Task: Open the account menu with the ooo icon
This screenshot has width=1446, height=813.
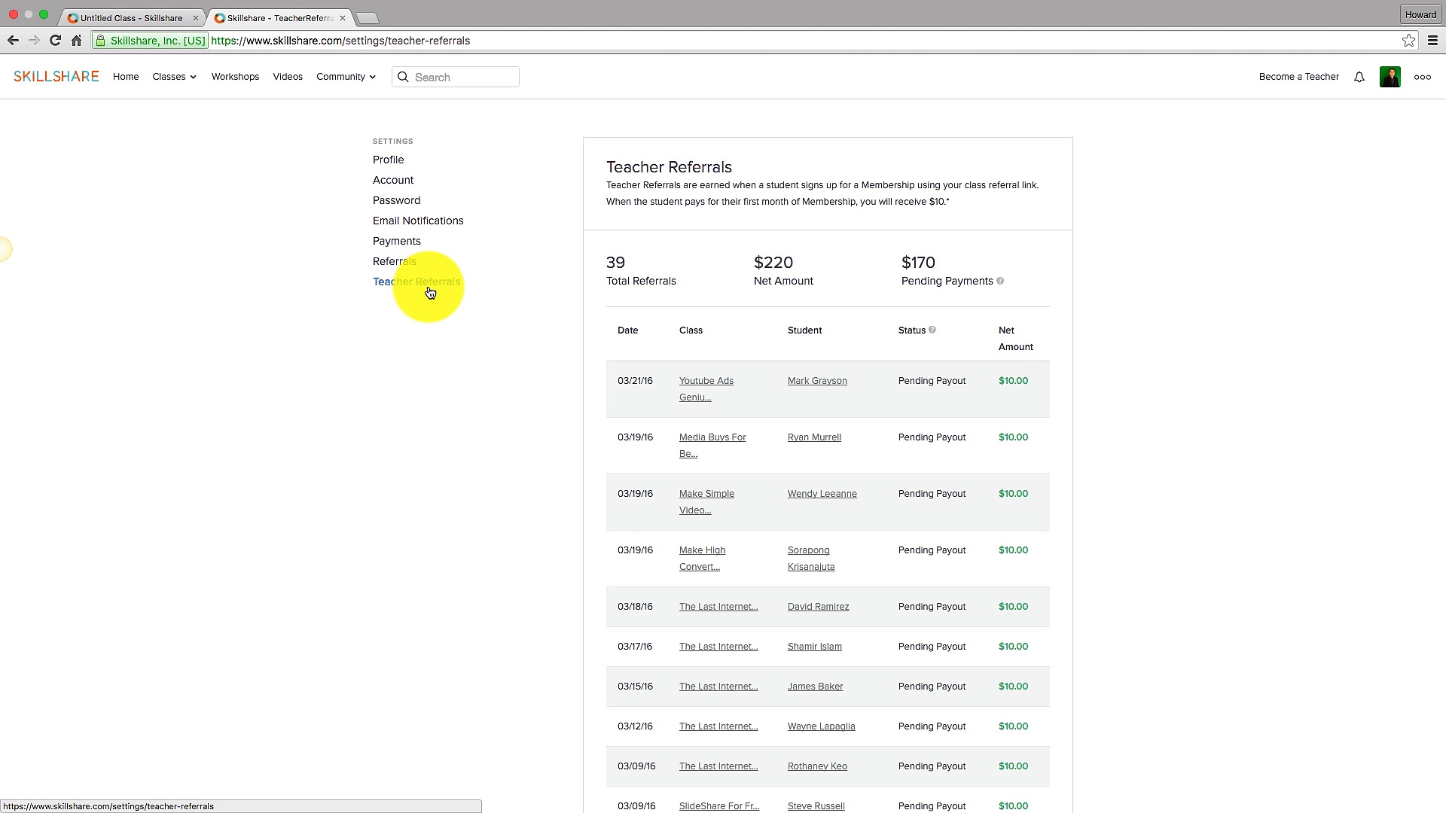Action: 1422,77
